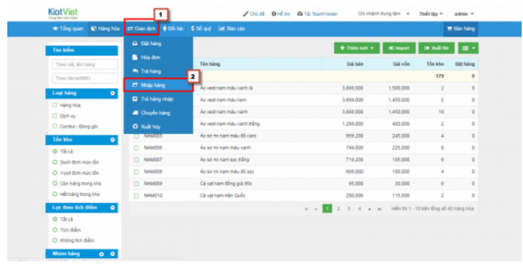Viewport: 523px width, 265px height.
Task: Click the previous page arrow
Action: tap(316, 209)
